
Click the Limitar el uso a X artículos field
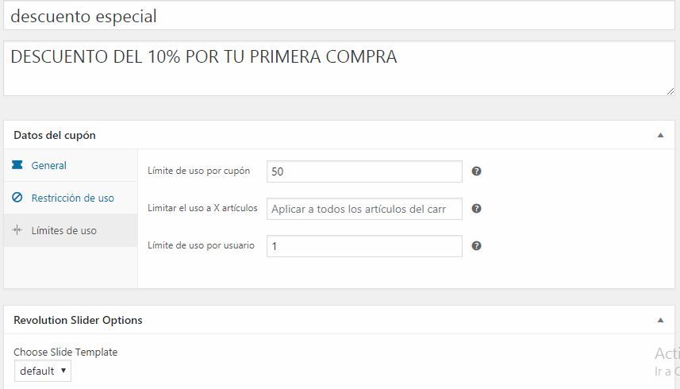coord(364,209)
